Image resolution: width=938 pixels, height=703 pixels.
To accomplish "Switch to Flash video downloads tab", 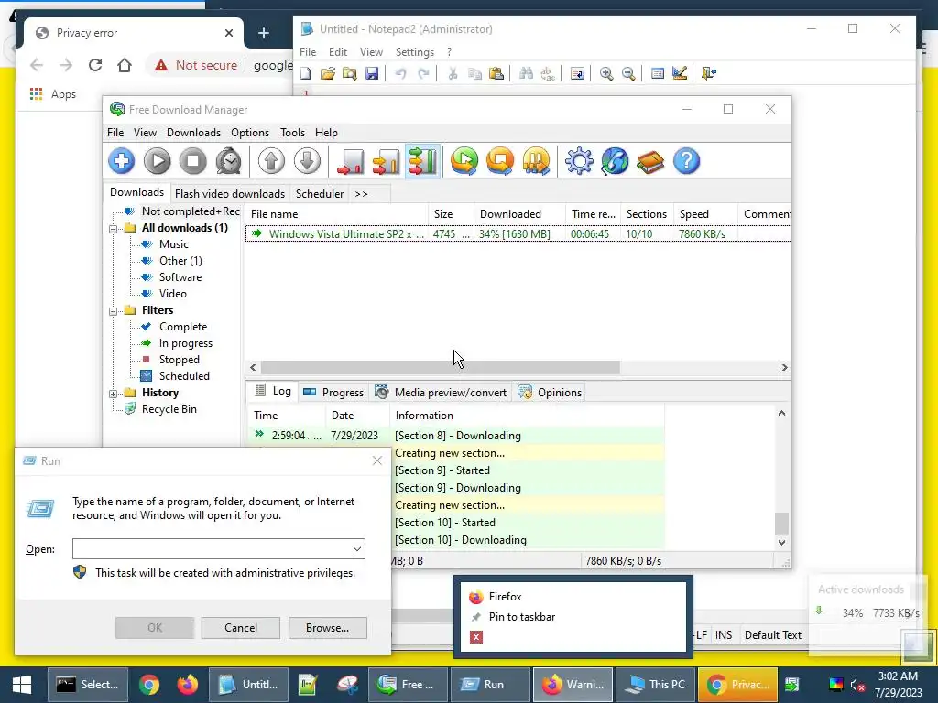I will (x=230, y=194).
